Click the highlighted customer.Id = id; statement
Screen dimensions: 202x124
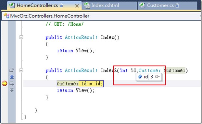tap(80, 84)
